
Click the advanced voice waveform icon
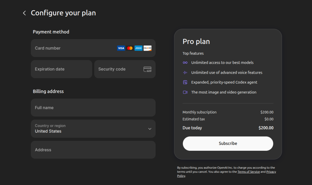(185, 72)
